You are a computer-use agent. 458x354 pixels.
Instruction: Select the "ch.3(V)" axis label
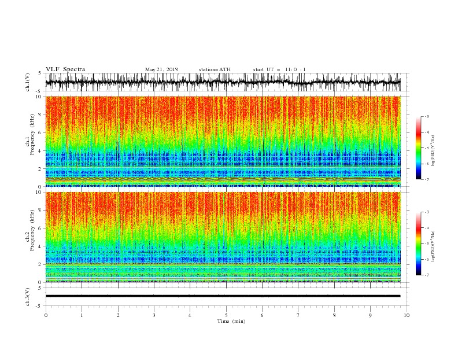(x=28, y=297)
